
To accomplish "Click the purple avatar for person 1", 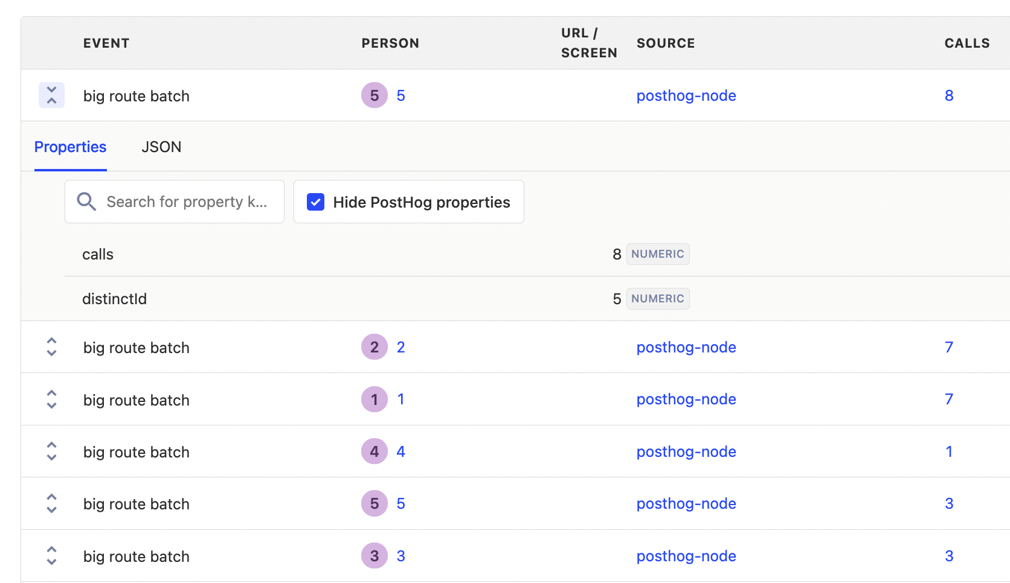I will coord(375,400).
